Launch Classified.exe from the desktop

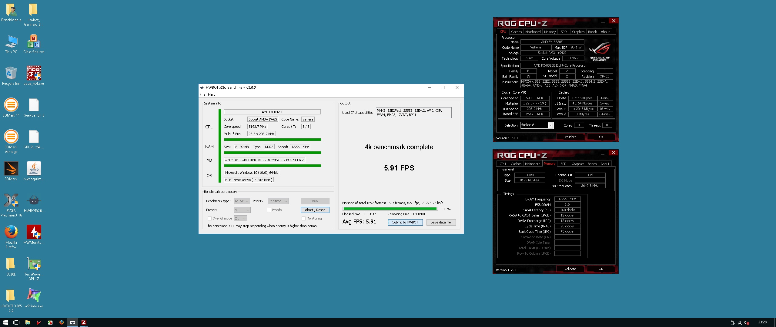[x=34, y=45]
